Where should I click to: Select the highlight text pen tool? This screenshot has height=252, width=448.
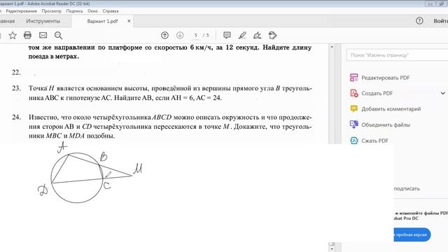(x=242, y=36)
